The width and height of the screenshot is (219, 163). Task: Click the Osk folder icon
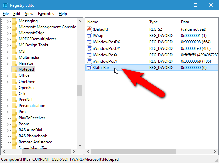click(x=14, y=94)
